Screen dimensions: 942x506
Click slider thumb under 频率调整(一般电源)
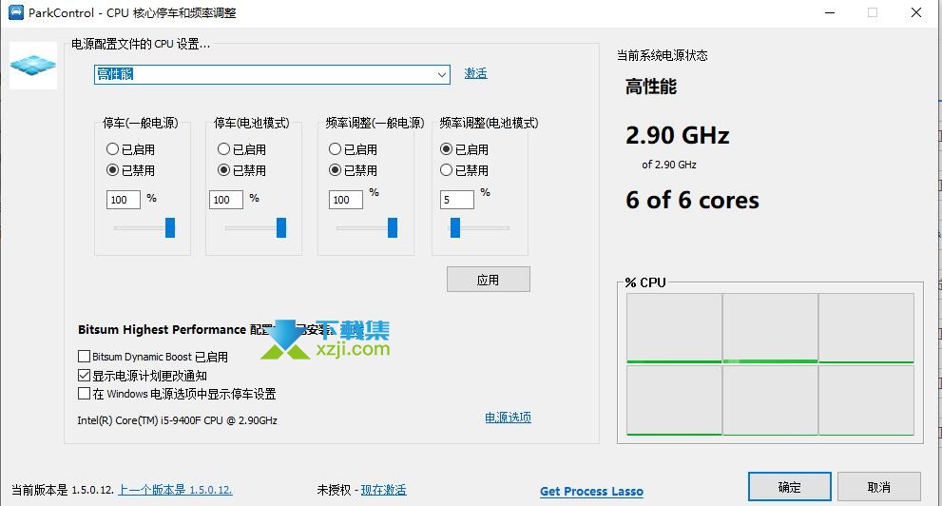pyautogui.click(x=393, y=227)
